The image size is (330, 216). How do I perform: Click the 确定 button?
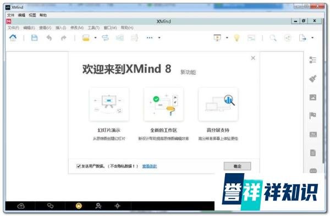[237, 166]
